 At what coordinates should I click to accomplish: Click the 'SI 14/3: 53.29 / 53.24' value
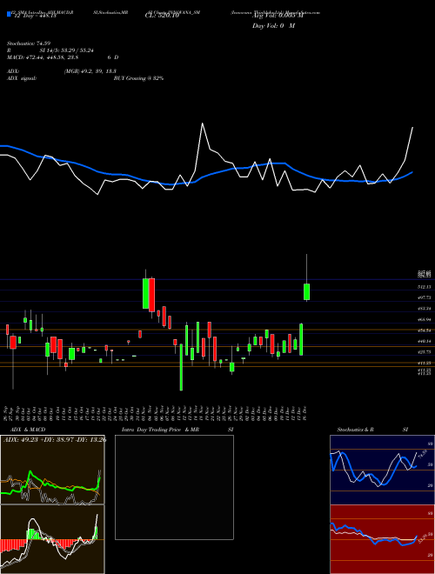coord(67,50)
